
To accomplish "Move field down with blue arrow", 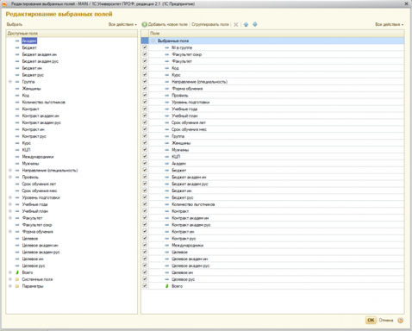I will pos(255,24).
